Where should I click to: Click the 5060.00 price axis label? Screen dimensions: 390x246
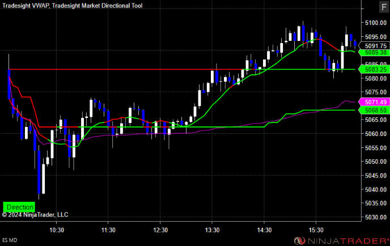click(x=376, y=134)
